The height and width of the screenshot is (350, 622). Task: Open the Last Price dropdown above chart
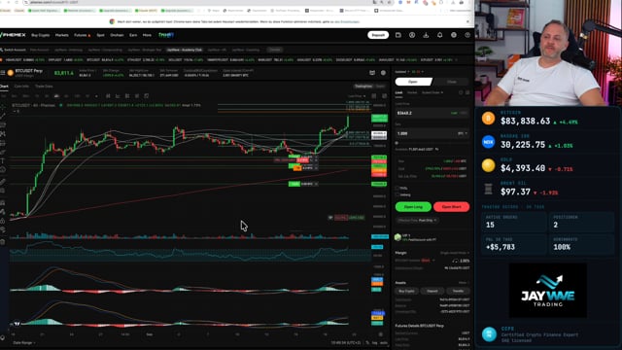357,96
